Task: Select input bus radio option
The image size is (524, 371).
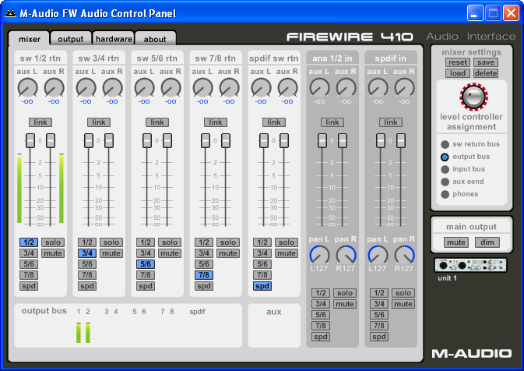Action: [x=445, y=169]
